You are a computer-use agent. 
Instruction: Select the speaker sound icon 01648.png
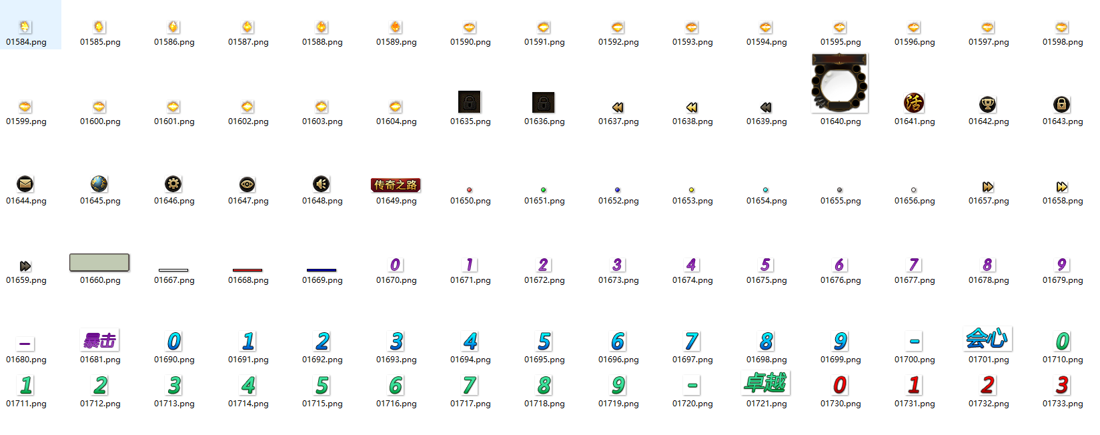click(x=322, y=183)
